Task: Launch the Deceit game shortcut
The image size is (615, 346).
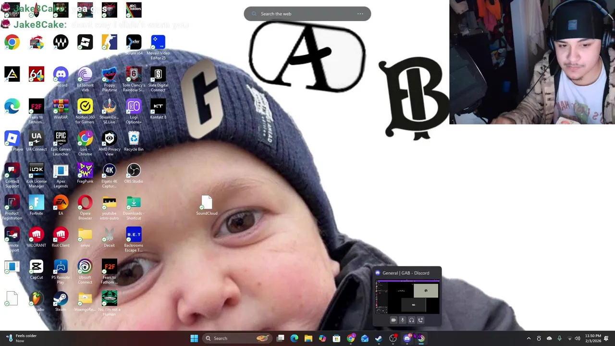Action: 109,238
